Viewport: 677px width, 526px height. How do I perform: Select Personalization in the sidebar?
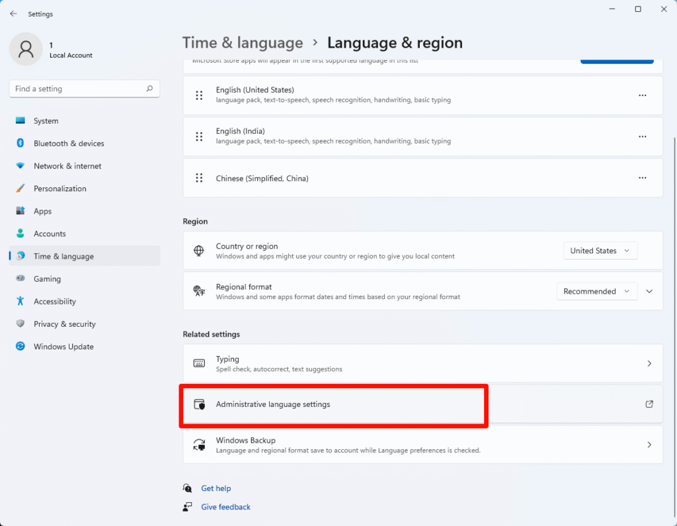pos(60,189)
